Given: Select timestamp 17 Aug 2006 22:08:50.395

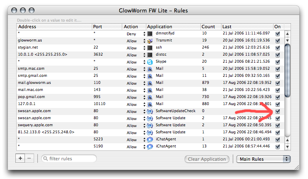Looking at the screenshot, I should [x=247, y=125].
